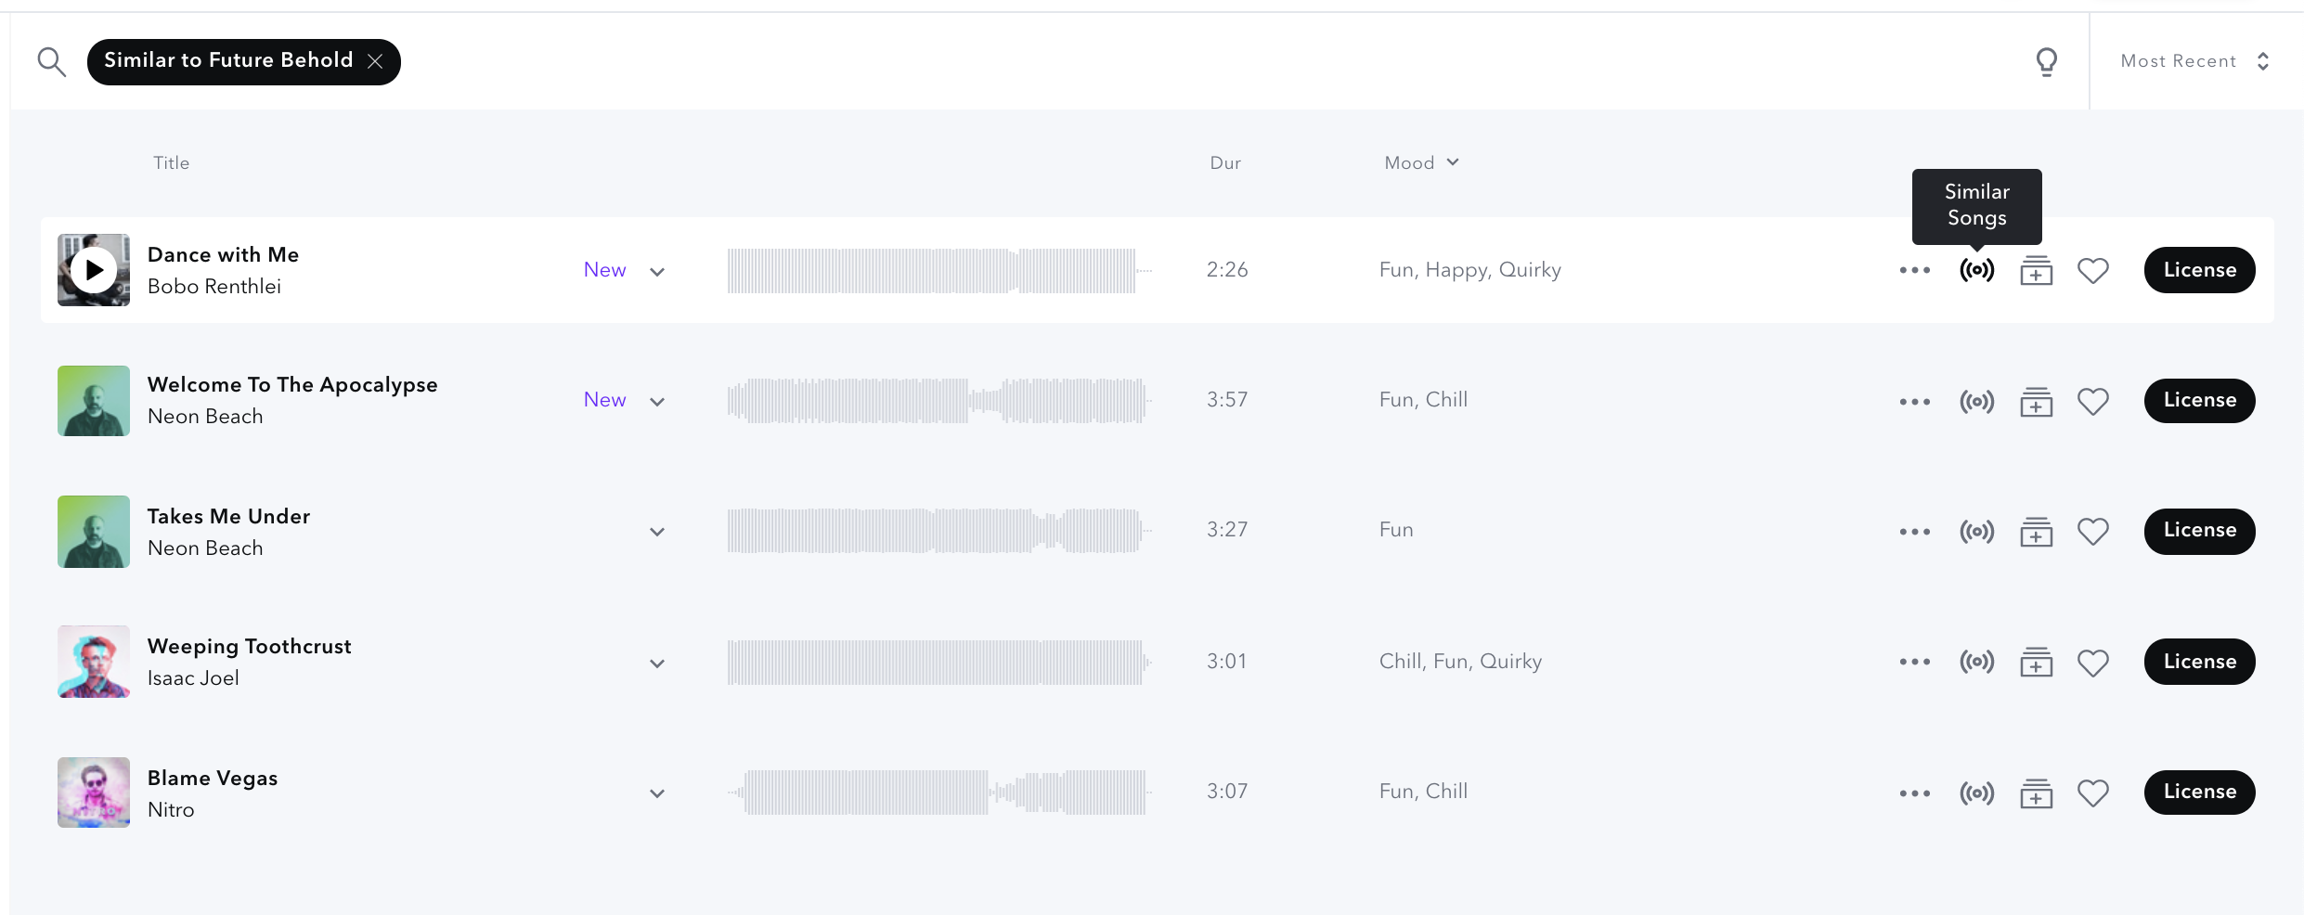
Task: Click License for Weeping Toothcrust
Action: (2199, 662)
